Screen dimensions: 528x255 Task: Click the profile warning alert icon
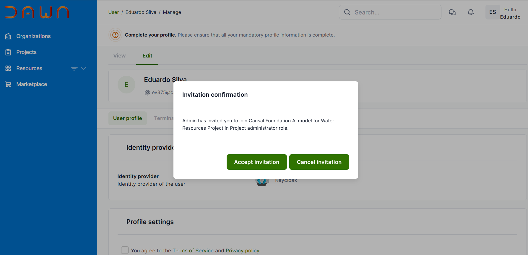pyautogui.click(x=115, y=35)
